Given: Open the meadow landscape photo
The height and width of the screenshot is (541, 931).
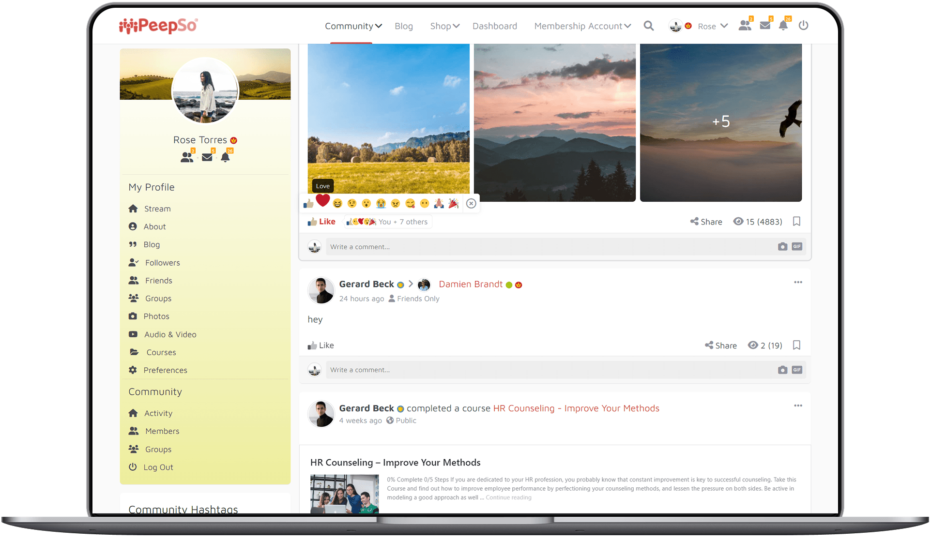Looking at the screenshot, I should 388,119.
